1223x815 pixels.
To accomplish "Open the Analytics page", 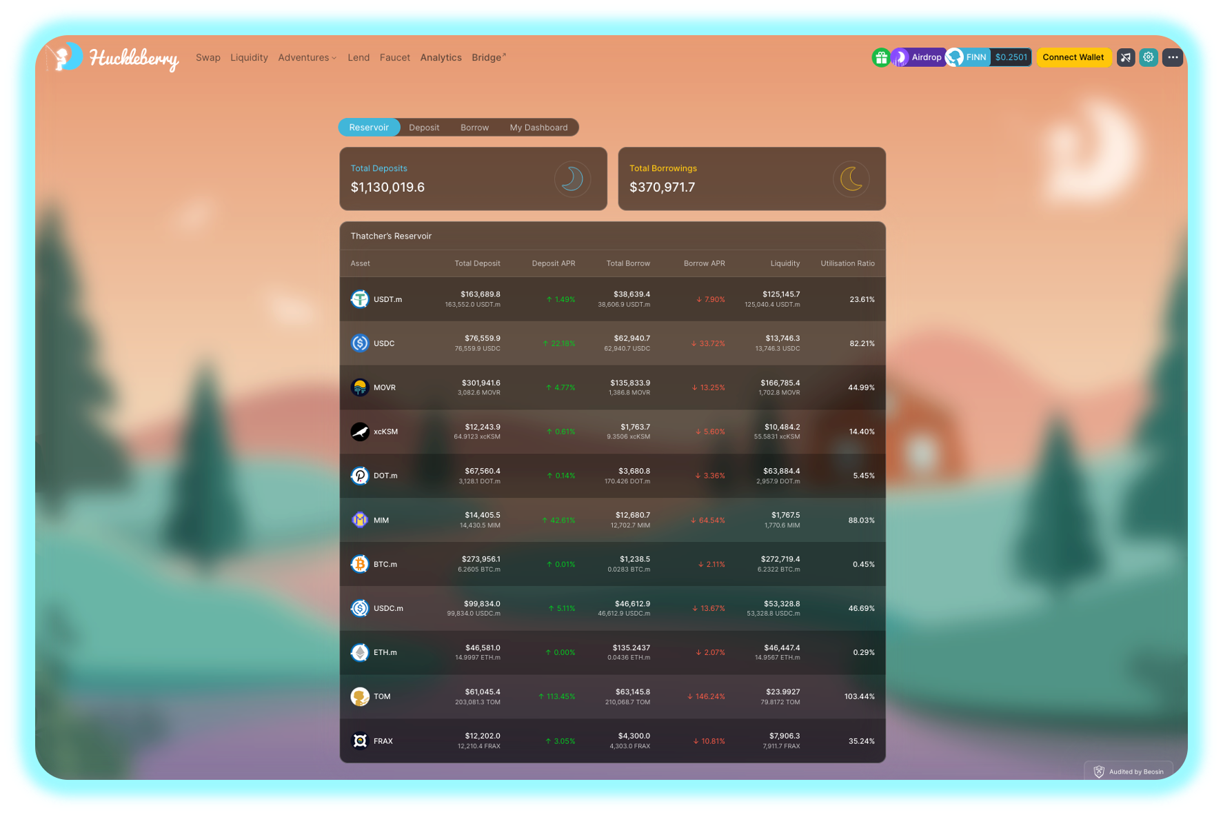I will (x=441, y=58).
